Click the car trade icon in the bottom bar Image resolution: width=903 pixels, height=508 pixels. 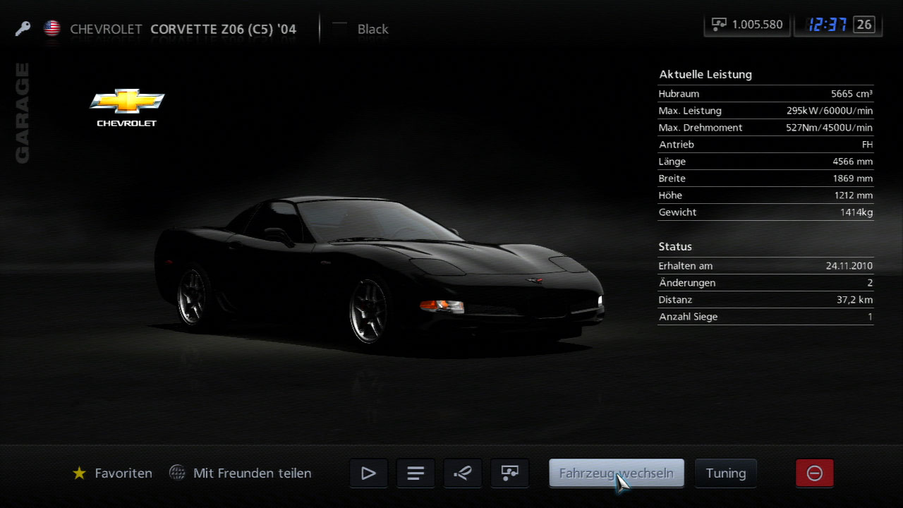pyautogui.click(x=509, y=473)
